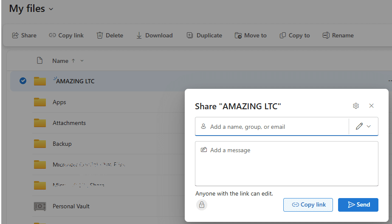The height and width of the screenshot is (224, 392).
Task: Duplicate the selected folder
Action: pos(204,36)
